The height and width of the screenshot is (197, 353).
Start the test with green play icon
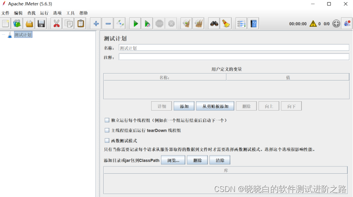(x=136, y=24)
